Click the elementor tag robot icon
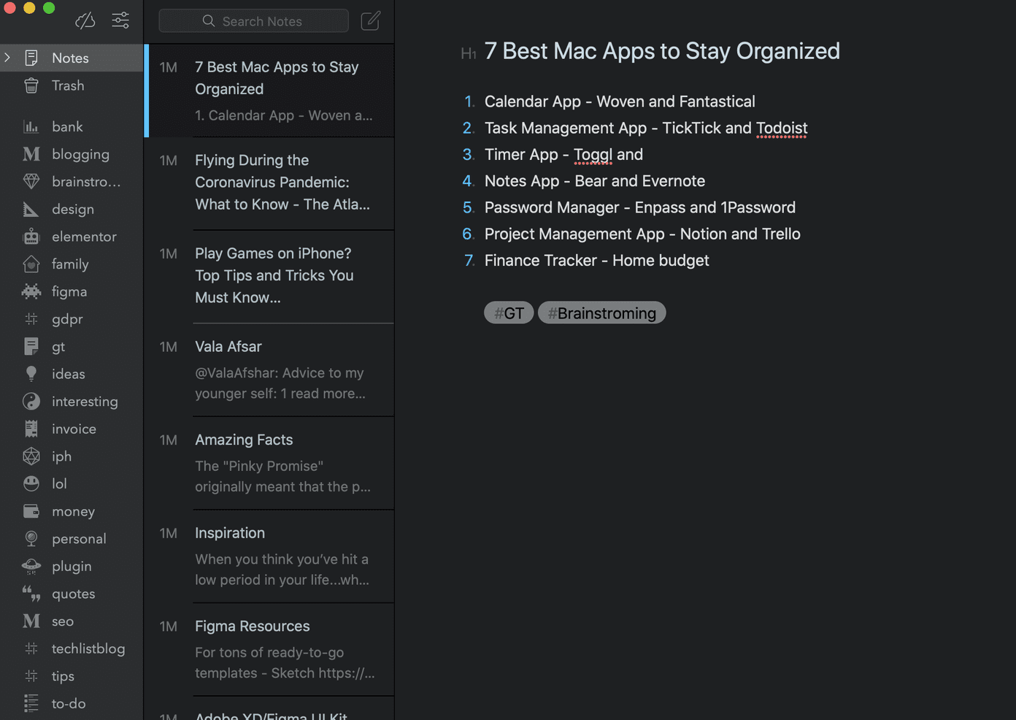1016x720 pixels. click(31, 237)
